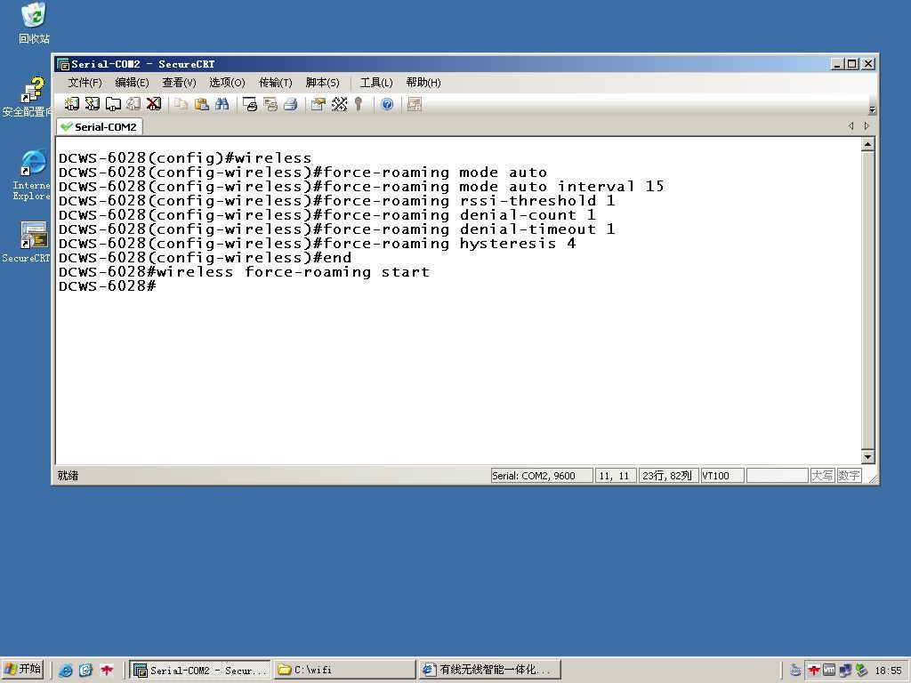The width and height of the screenshot is (911, 683).
Task: Switch to 有线无线智能一体化 taskbar button
Action: pos(490,671)
